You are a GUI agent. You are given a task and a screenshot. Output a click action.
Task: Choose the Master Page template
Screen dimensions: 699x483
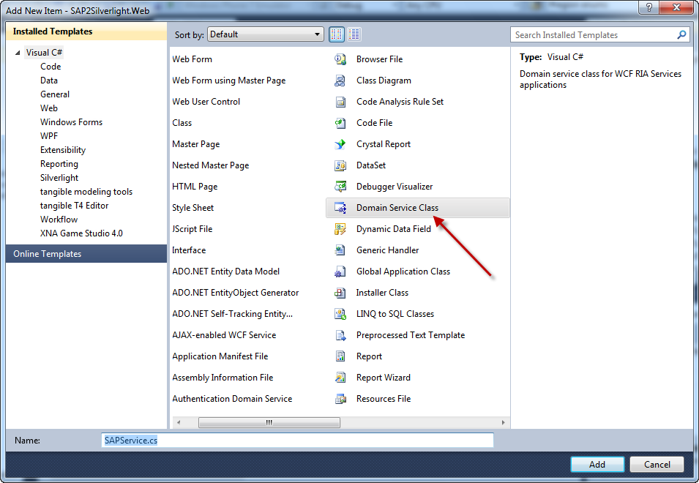(196, 144)
